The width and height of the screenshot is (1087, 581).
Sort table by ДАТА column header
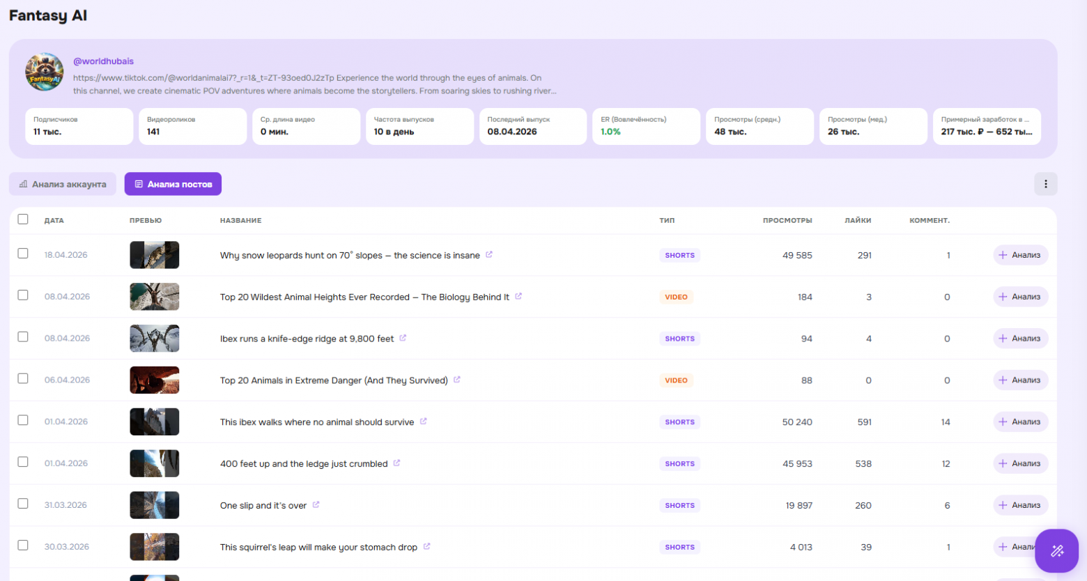click(54, 221)
